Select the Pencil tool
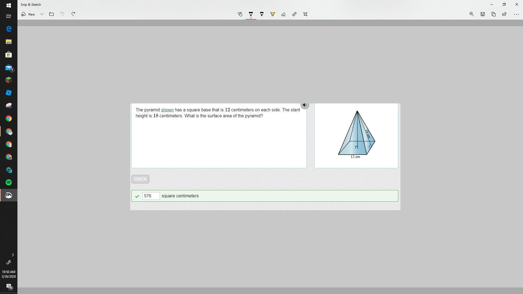This screenshot has width=523, height=294. (262, 14)
